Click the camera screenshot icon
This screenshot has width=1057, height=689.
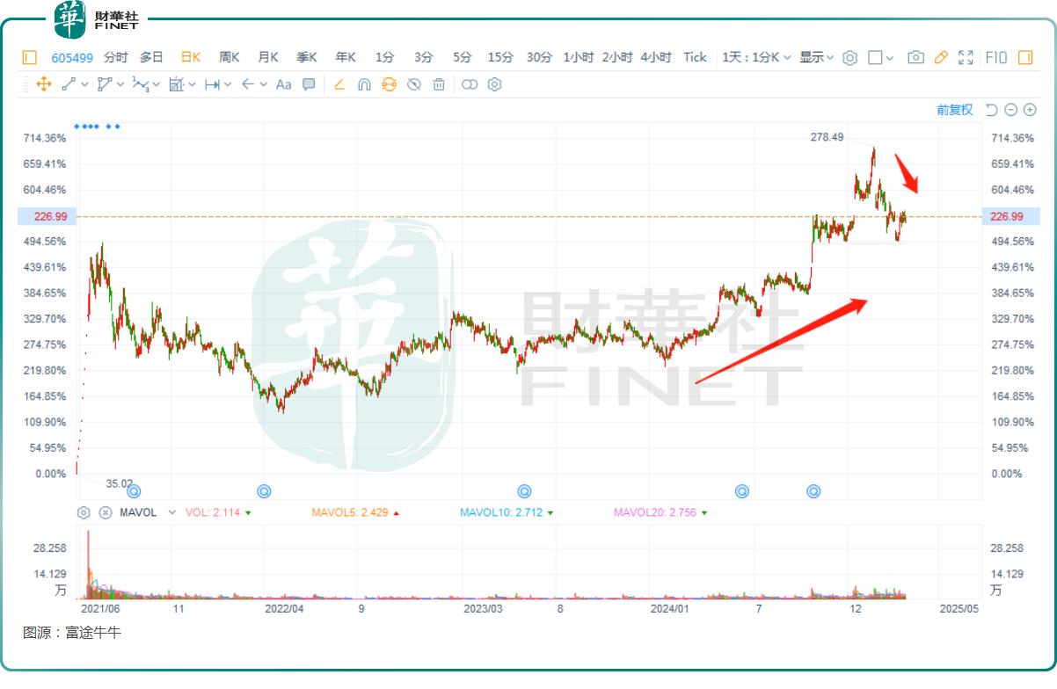tap(915, 57)
